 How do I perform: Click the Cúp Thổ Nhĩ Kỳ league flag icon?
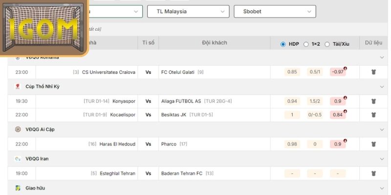point(18,87)
